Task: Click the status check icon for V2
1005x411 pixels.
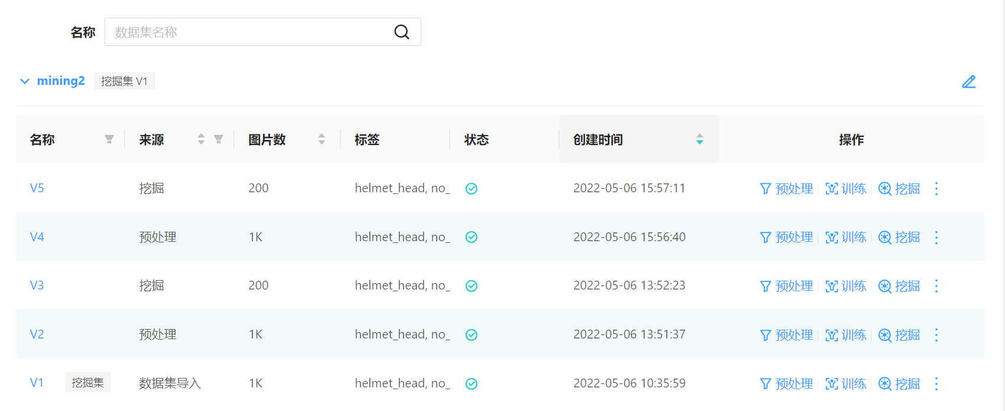Action: [471, 335]
